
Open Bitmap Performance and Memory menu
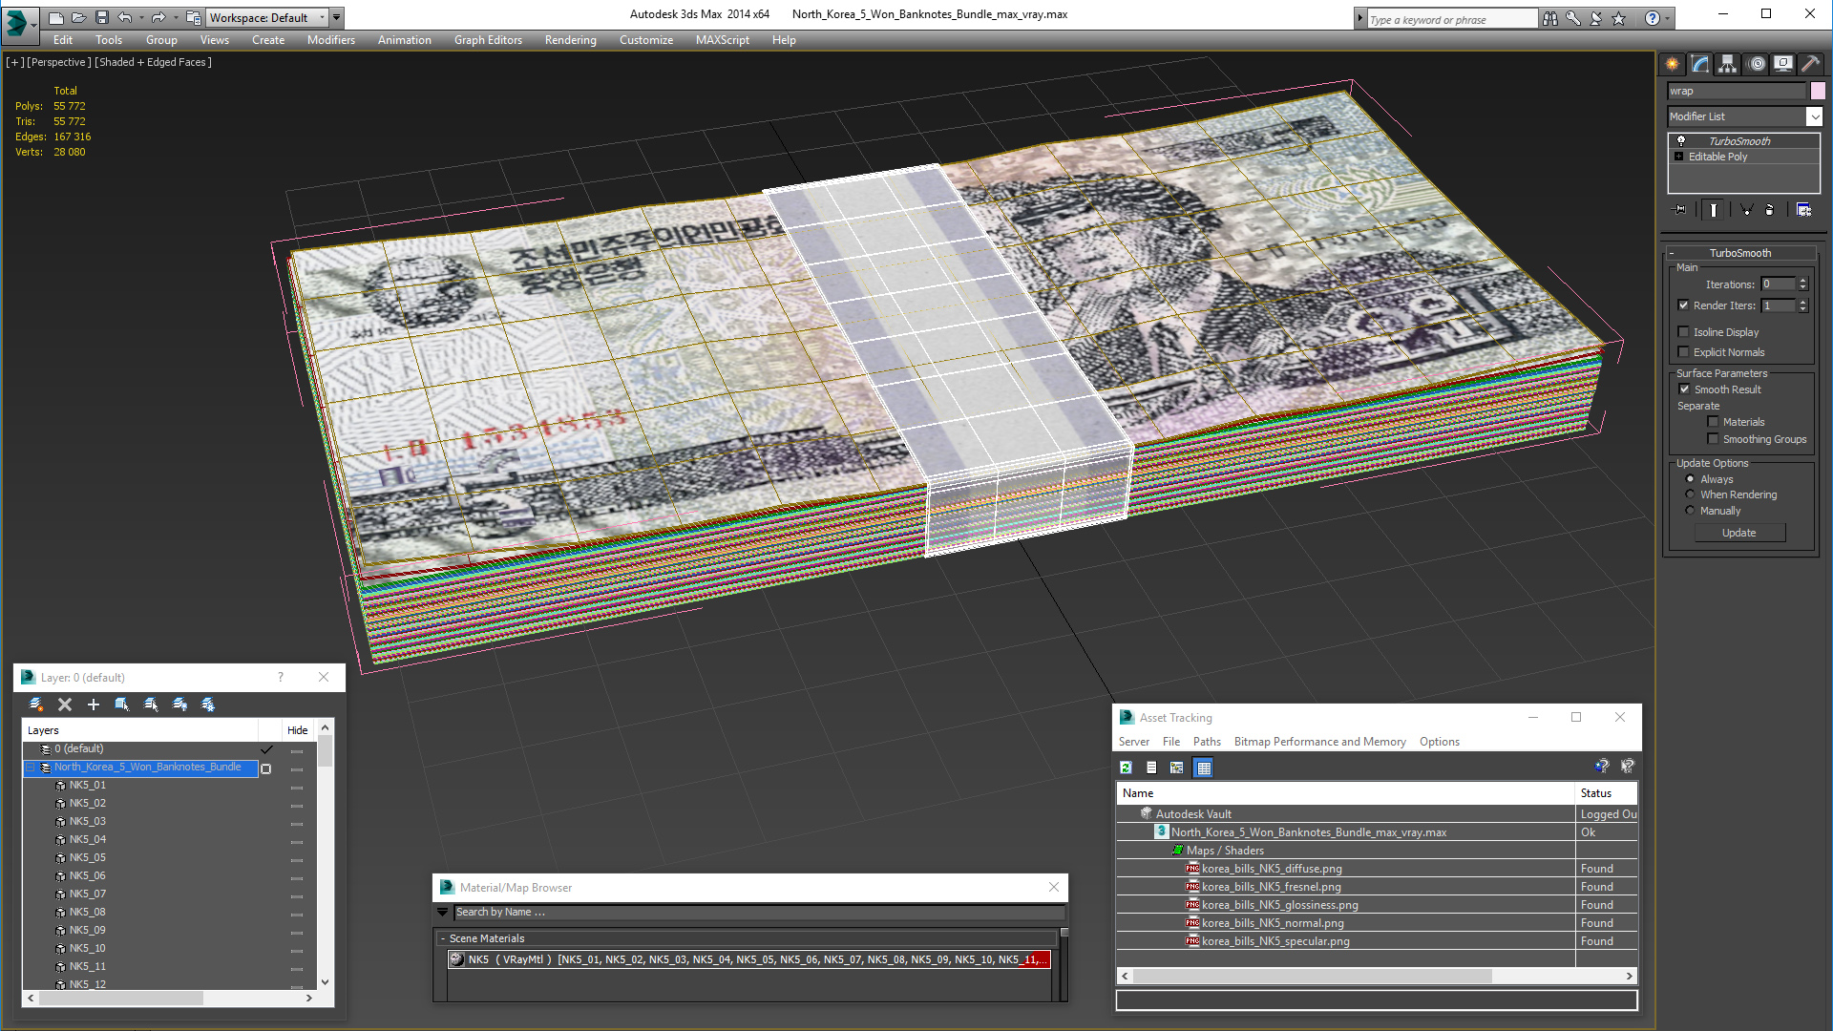1319,742
